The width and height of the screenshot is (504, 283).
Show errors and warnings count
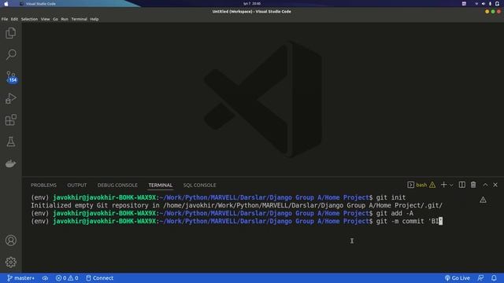coord(67,277)
